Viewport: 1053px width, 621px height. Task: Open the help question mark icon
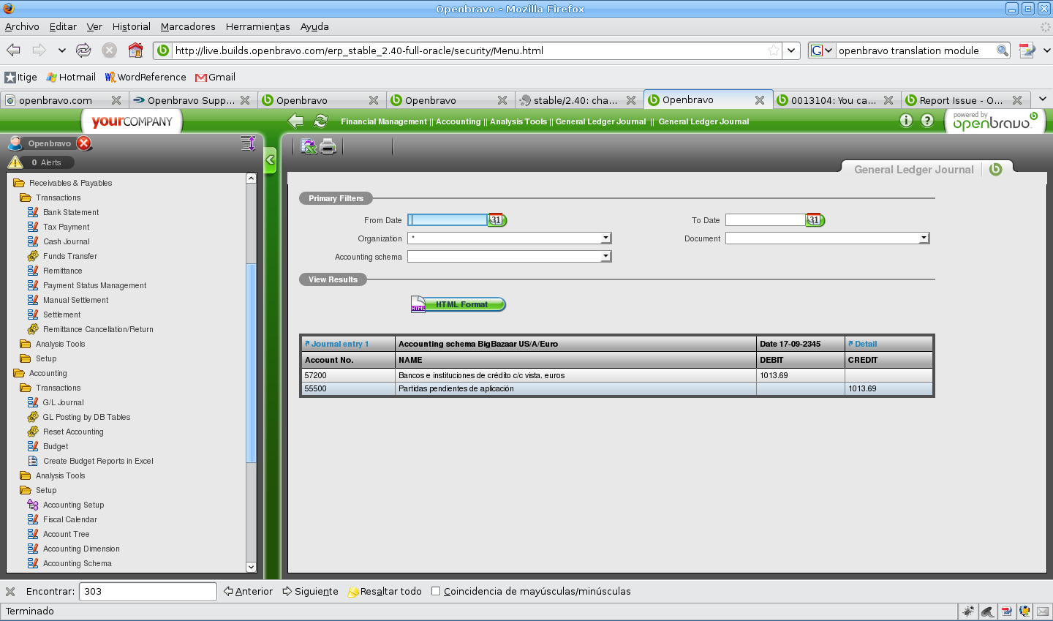[927, 121]
